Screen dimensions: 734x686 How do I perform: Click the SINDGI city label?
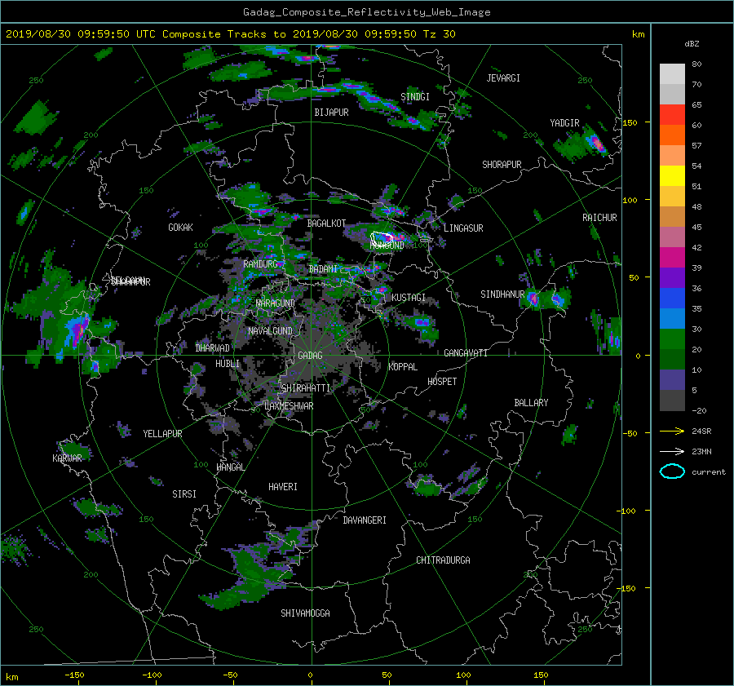point(415,97)
